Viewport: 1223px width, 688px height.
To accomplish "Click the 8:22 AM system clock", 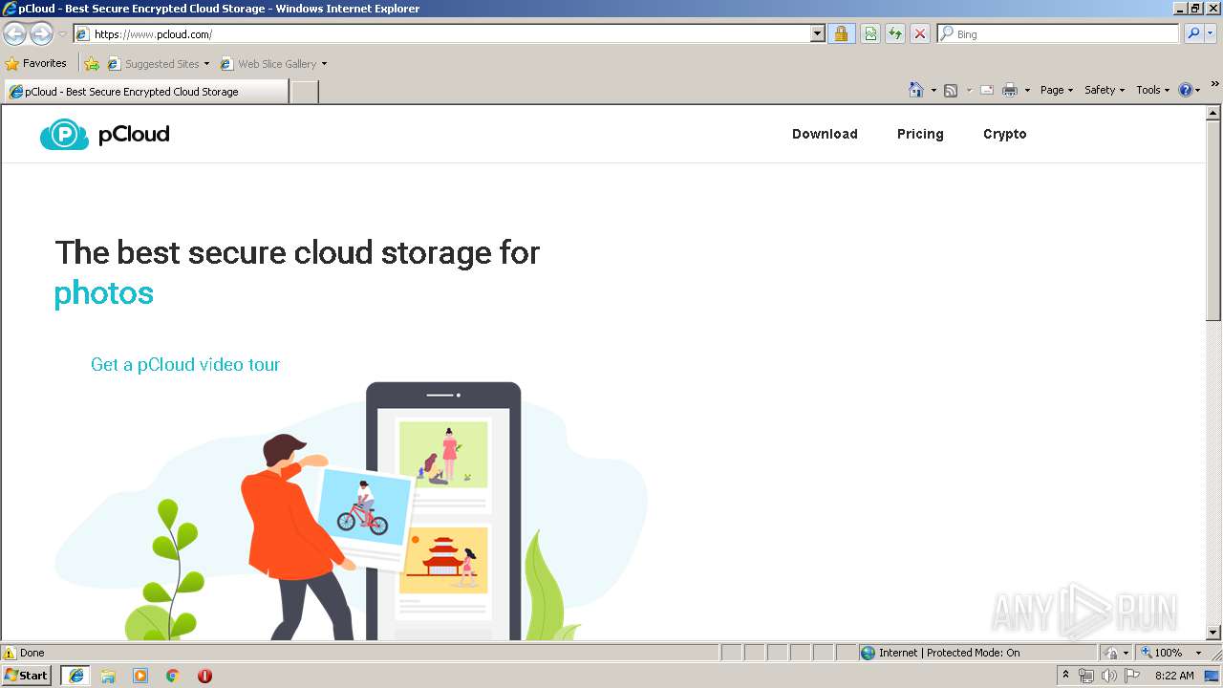I will [x=1174, y=676].
